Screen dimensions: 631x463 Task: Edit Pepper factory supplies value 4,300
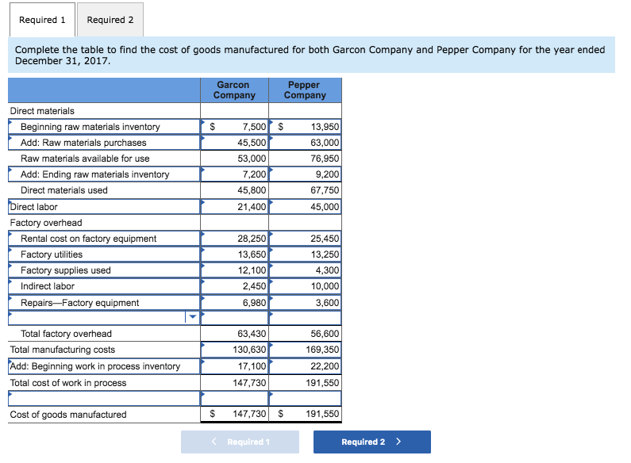click(305, 270)
